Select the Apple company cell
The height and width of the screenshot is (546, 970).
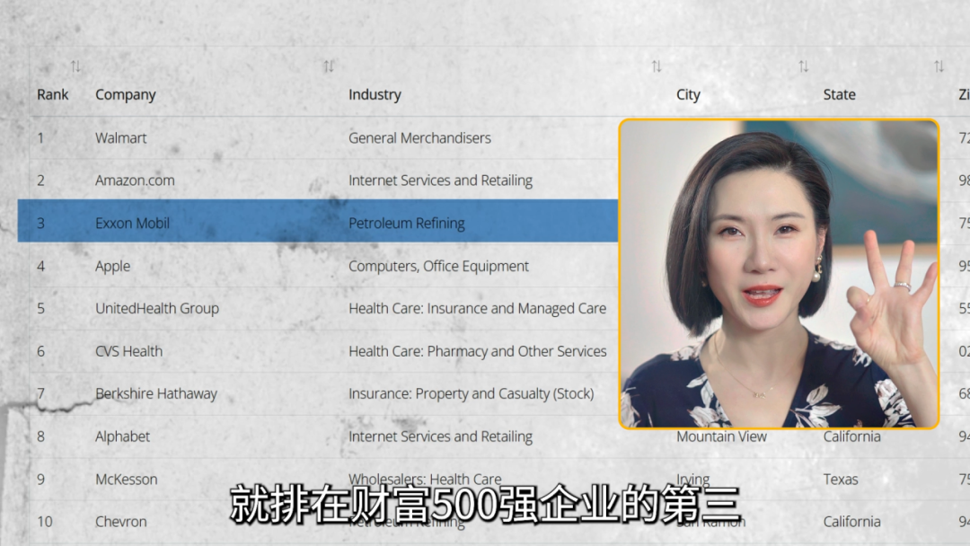pyautogui.click(x=112, y=267)
